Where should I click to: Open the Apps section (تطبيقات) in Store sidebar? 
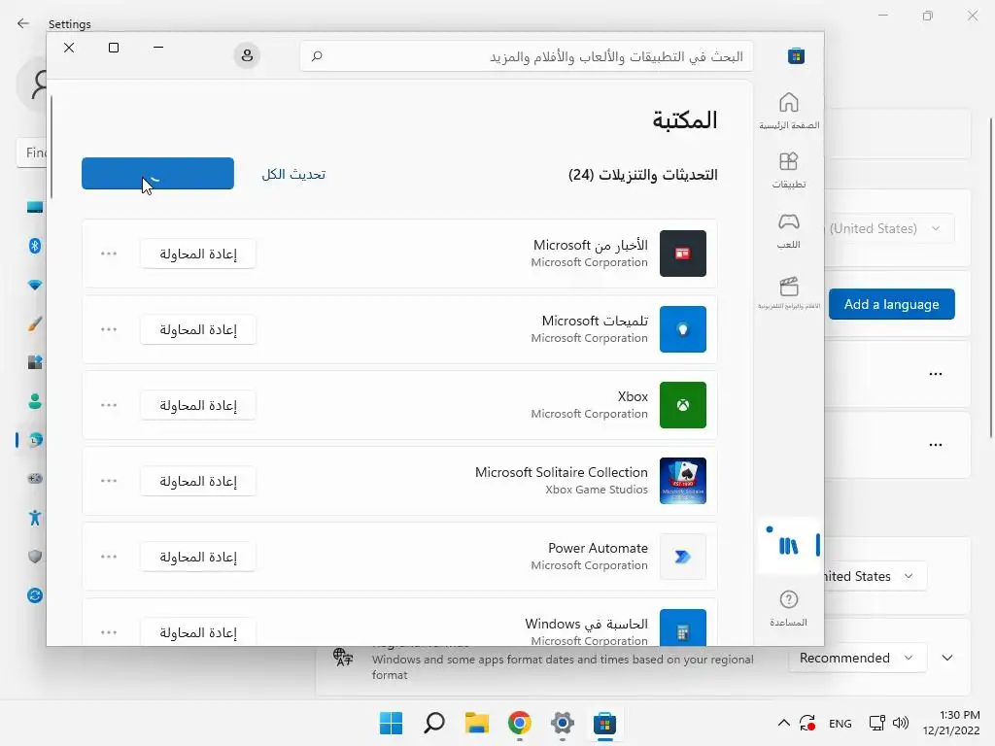point(789,170)
